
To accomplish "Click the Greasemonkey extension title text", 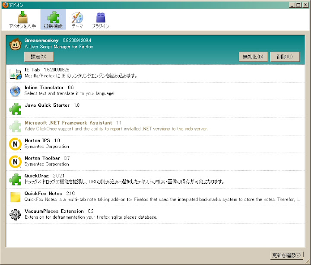I will (41, 41).
